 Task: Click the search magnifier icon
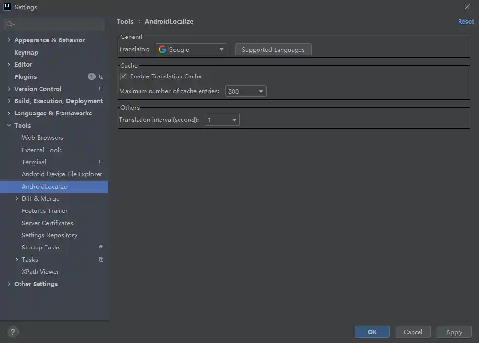[10, 24]
